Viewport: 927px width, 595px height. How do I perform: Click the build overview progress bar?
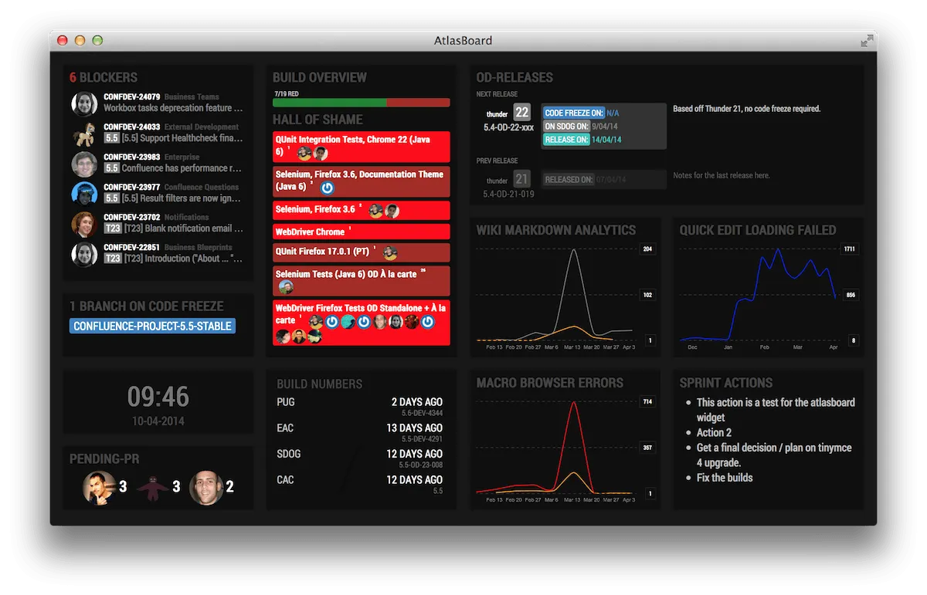coord(362,103)
